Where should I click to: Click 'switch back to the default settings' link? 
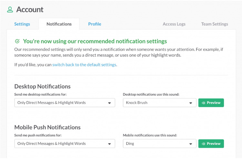84,65
